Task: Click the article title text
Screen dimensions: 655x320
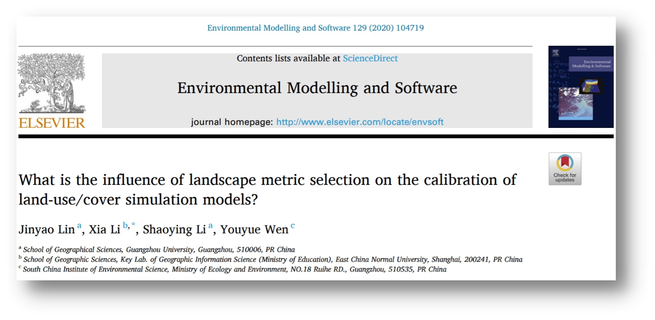Action: (x=267, y=189)
